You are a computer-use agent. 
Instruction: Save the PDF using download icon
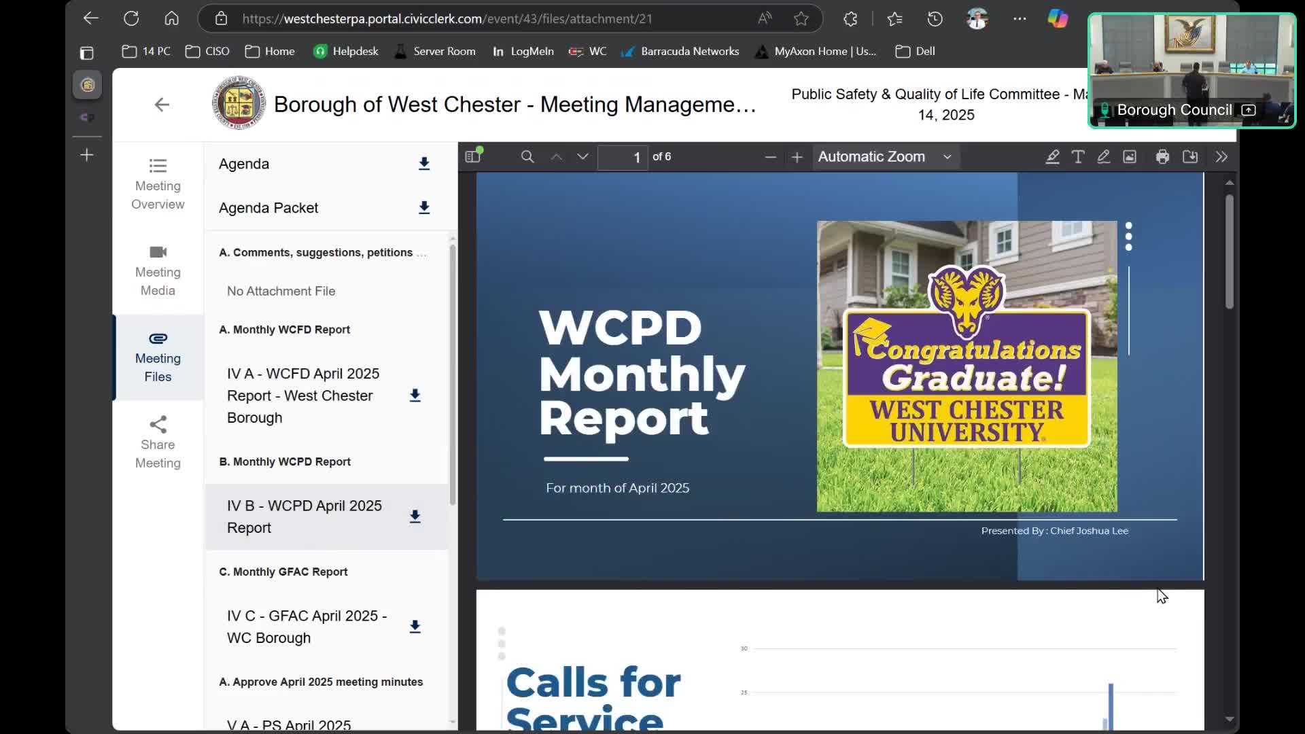click(1190, 157)
